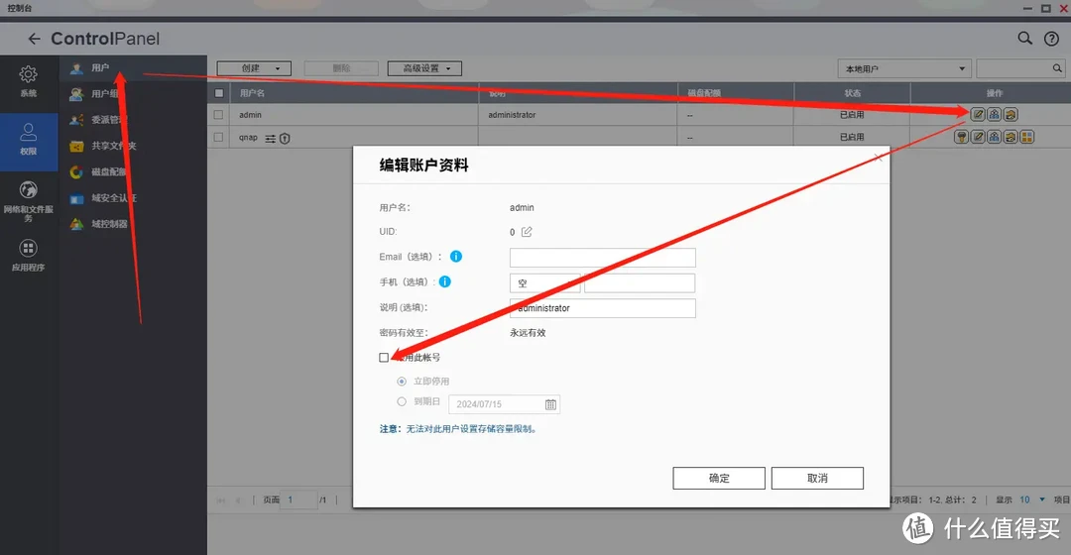Click the magnifier in user search box
The width and height of the screenshot is (1071, 555).
pyautogui.click(x=1057, y=68)
